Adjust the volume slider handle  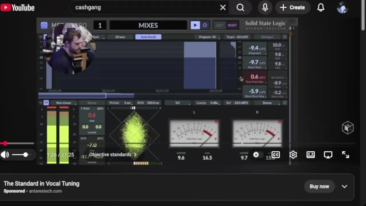(25, 155)
